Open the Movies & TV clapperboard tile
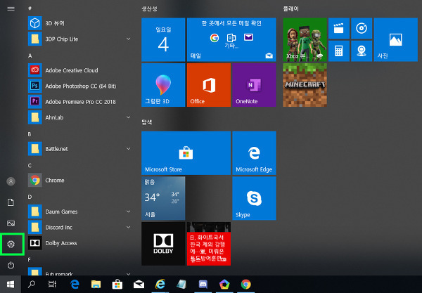 coord(339,28)
